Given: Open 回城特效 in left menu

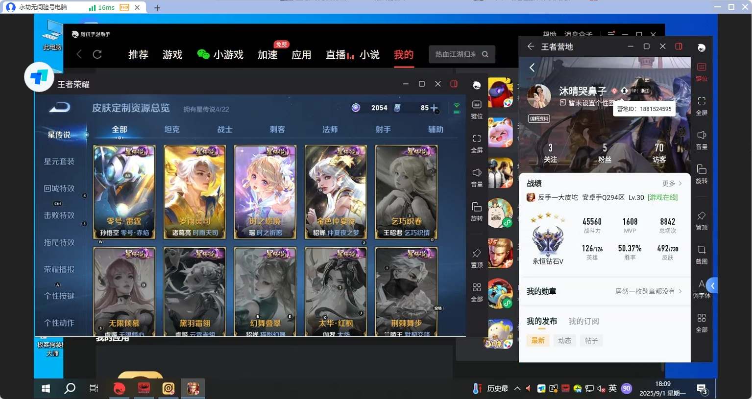Looking at the screenshot, I should (59, 188).
